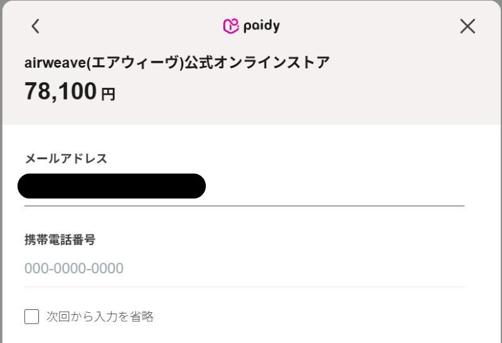
Task: Click the empty header area right of the amount
Action: click(314, 93)
